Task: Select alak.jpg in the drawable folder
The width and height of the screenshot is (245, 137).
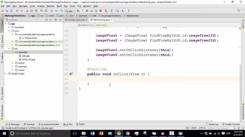Action: point(26,56)
